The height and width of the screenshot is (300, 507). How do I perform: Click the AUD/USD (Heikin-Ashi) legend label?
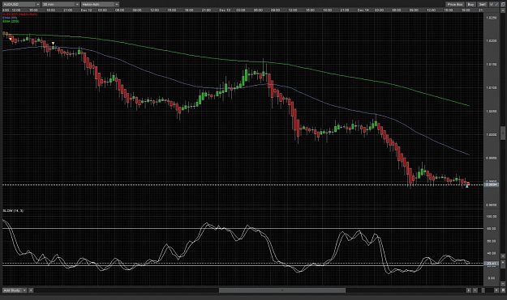[x=20, y=15]
